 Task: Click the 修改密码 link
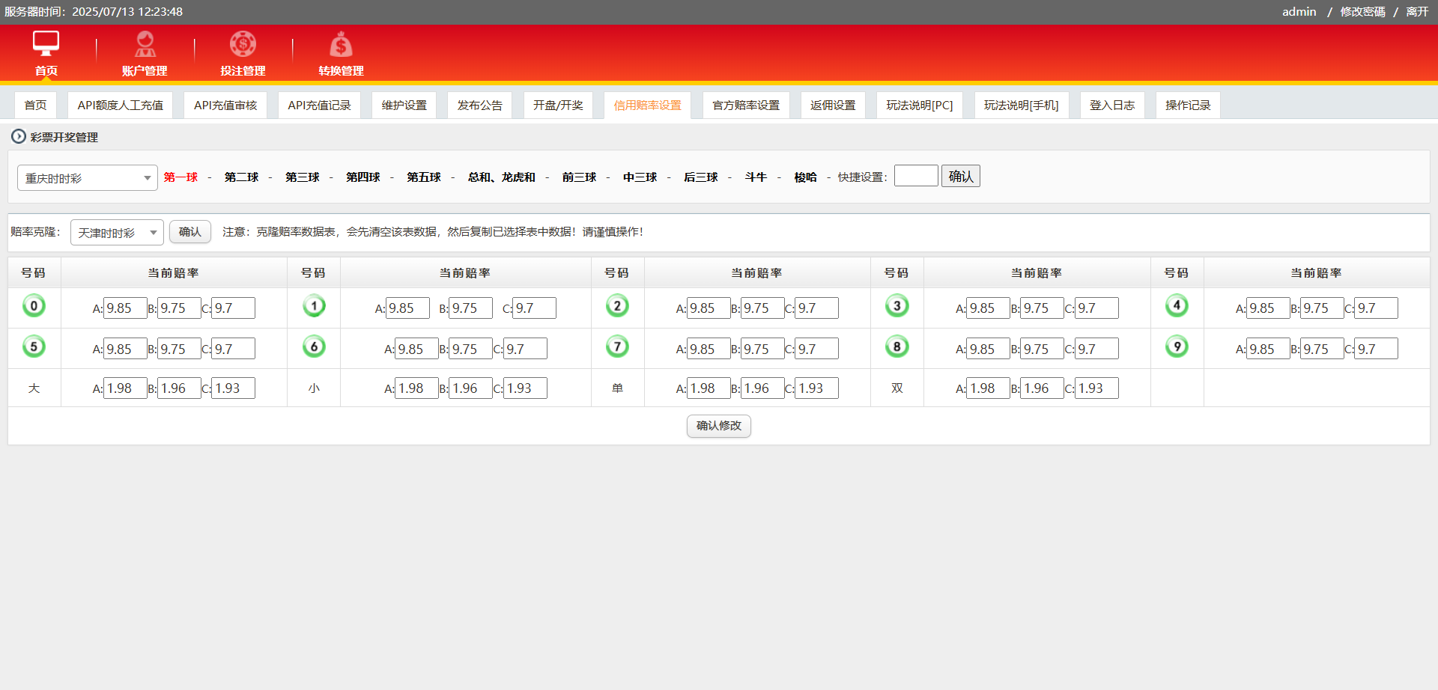(1362, 12)
